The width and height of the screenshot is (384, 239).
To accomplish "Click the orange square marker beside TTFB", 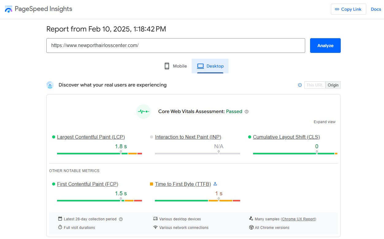I will (152, 184).
